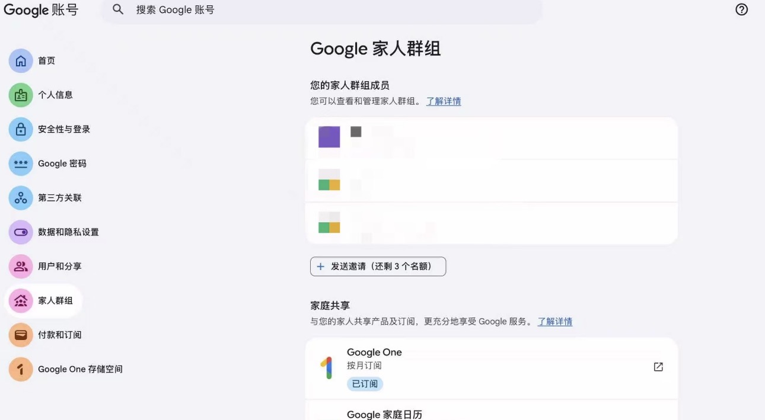Image resolution: width=765 pixels, height=420 pixels.
Task: Click the 您的家人群组成员 section title
Action: [x=350, y=86]
